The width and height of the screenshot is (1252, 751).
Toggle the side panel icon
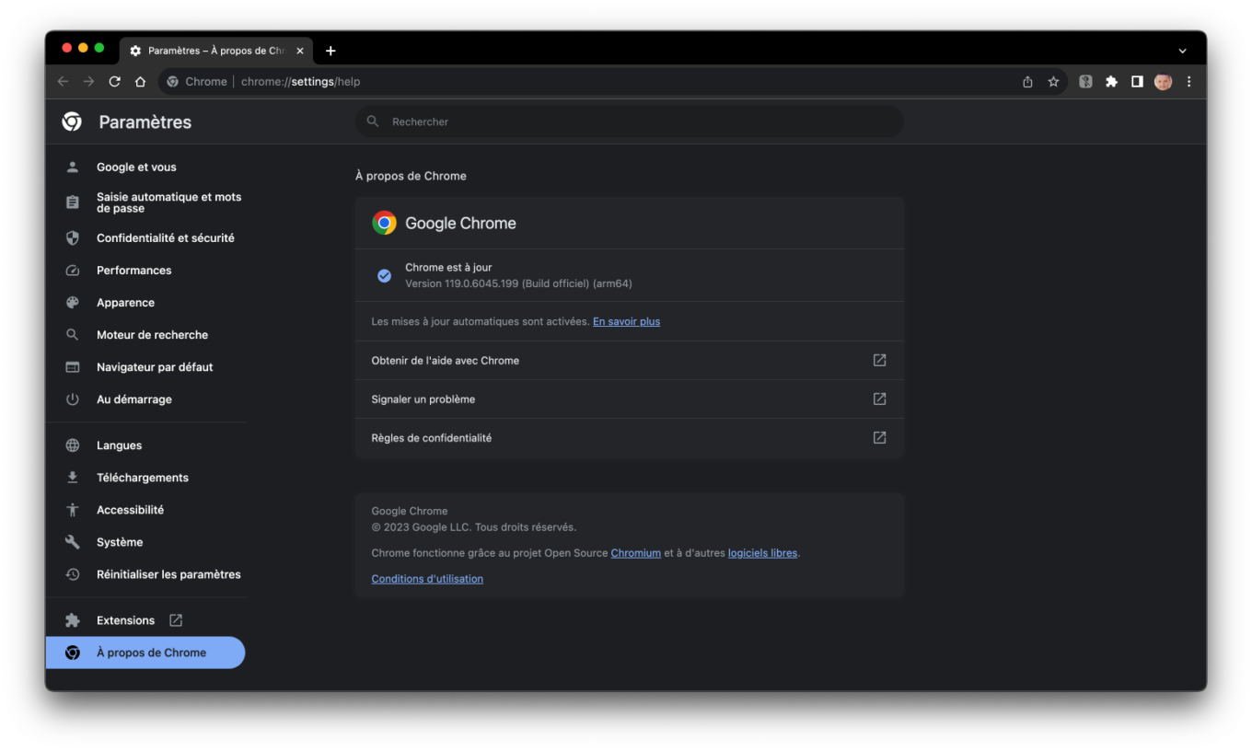[x=1137, y=82]
